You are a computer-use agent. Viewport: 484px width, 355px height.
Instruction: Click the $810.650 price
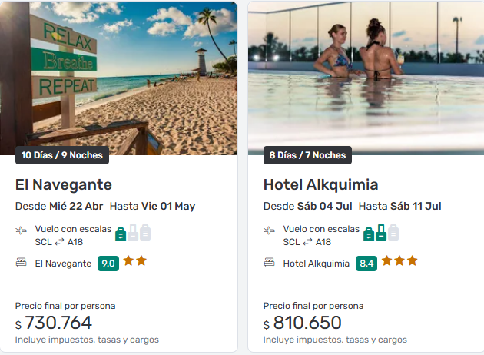(302, 323)
